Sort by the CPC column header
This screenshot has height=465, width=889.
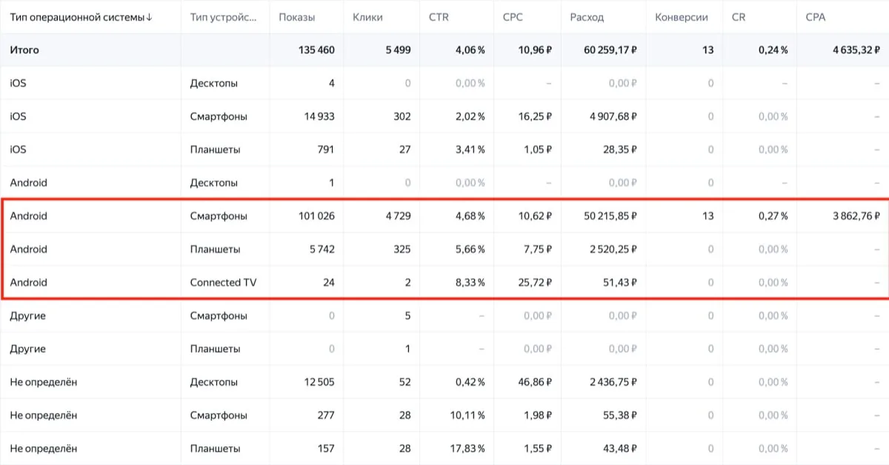coord(514,17)
